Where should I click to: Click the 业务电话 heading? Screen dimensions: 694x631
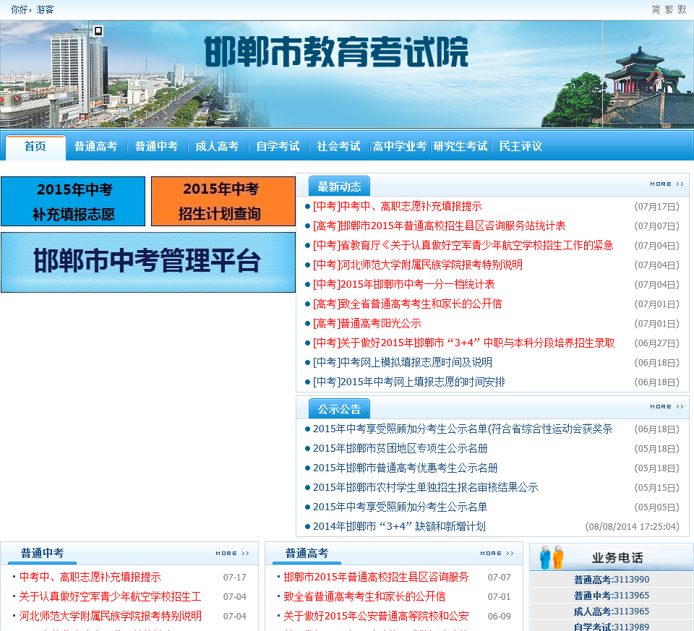[x=617, y=557]
